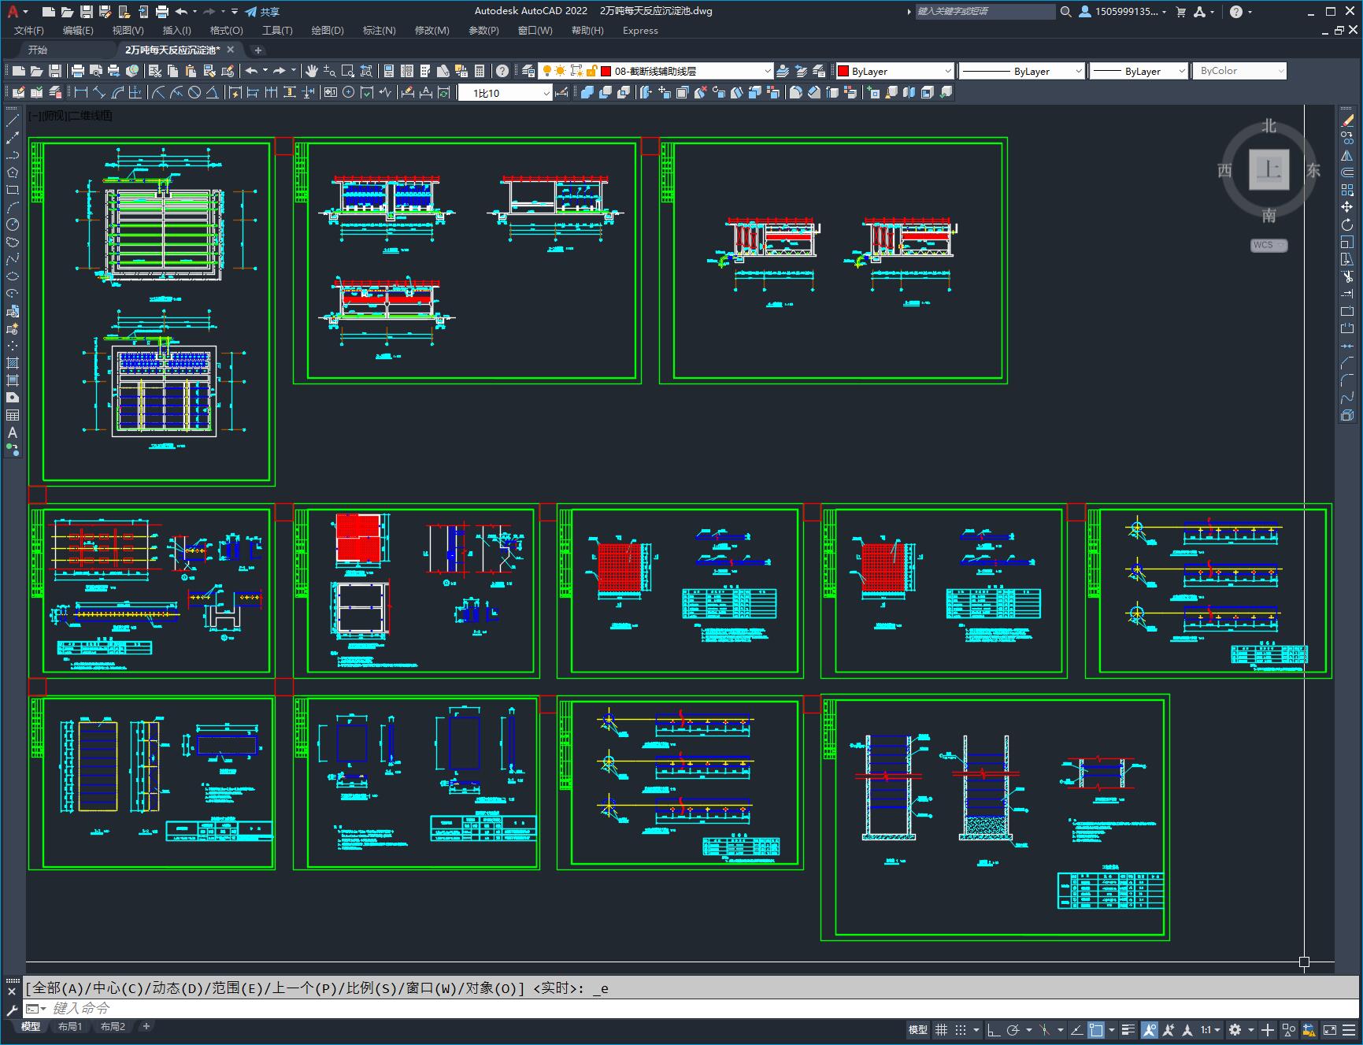
Task: Toggle object snap in status bar
Action: tap(1095, 1030)
